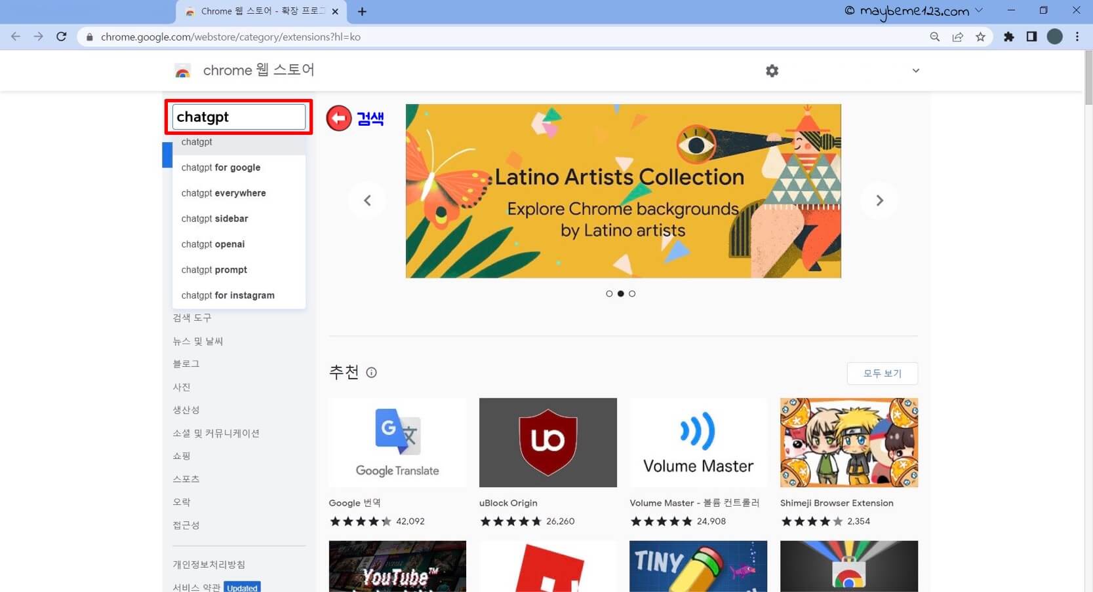Screen dimensions: 1093x592
Task: Open the profile avatar circle
Action: [1054, 37]
